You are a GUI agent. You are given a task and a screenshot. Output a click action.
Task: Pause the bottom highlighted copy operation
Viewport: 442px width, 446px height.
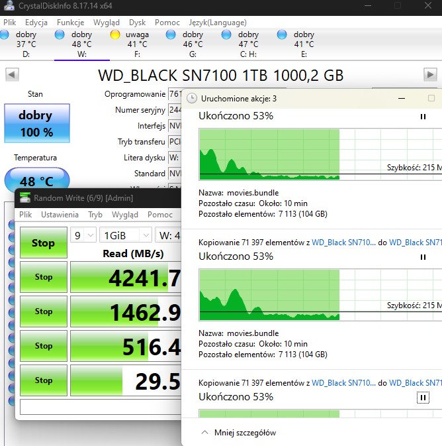[x=423, y=398]
